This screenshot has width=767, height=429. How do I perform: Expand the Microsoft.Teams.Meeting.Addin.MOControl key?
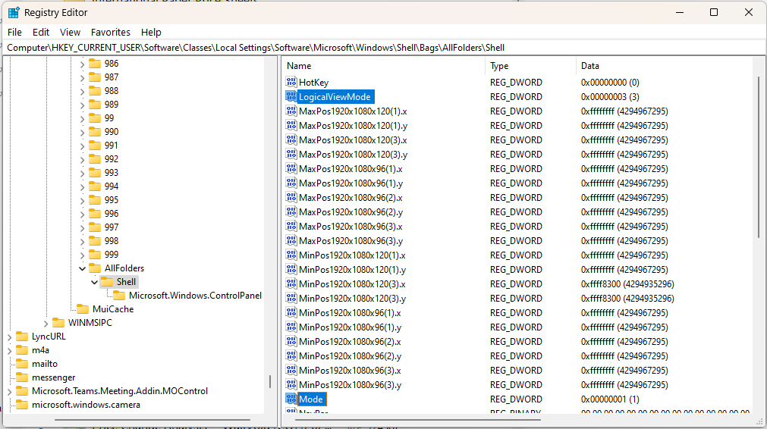[x=9, y=391]
